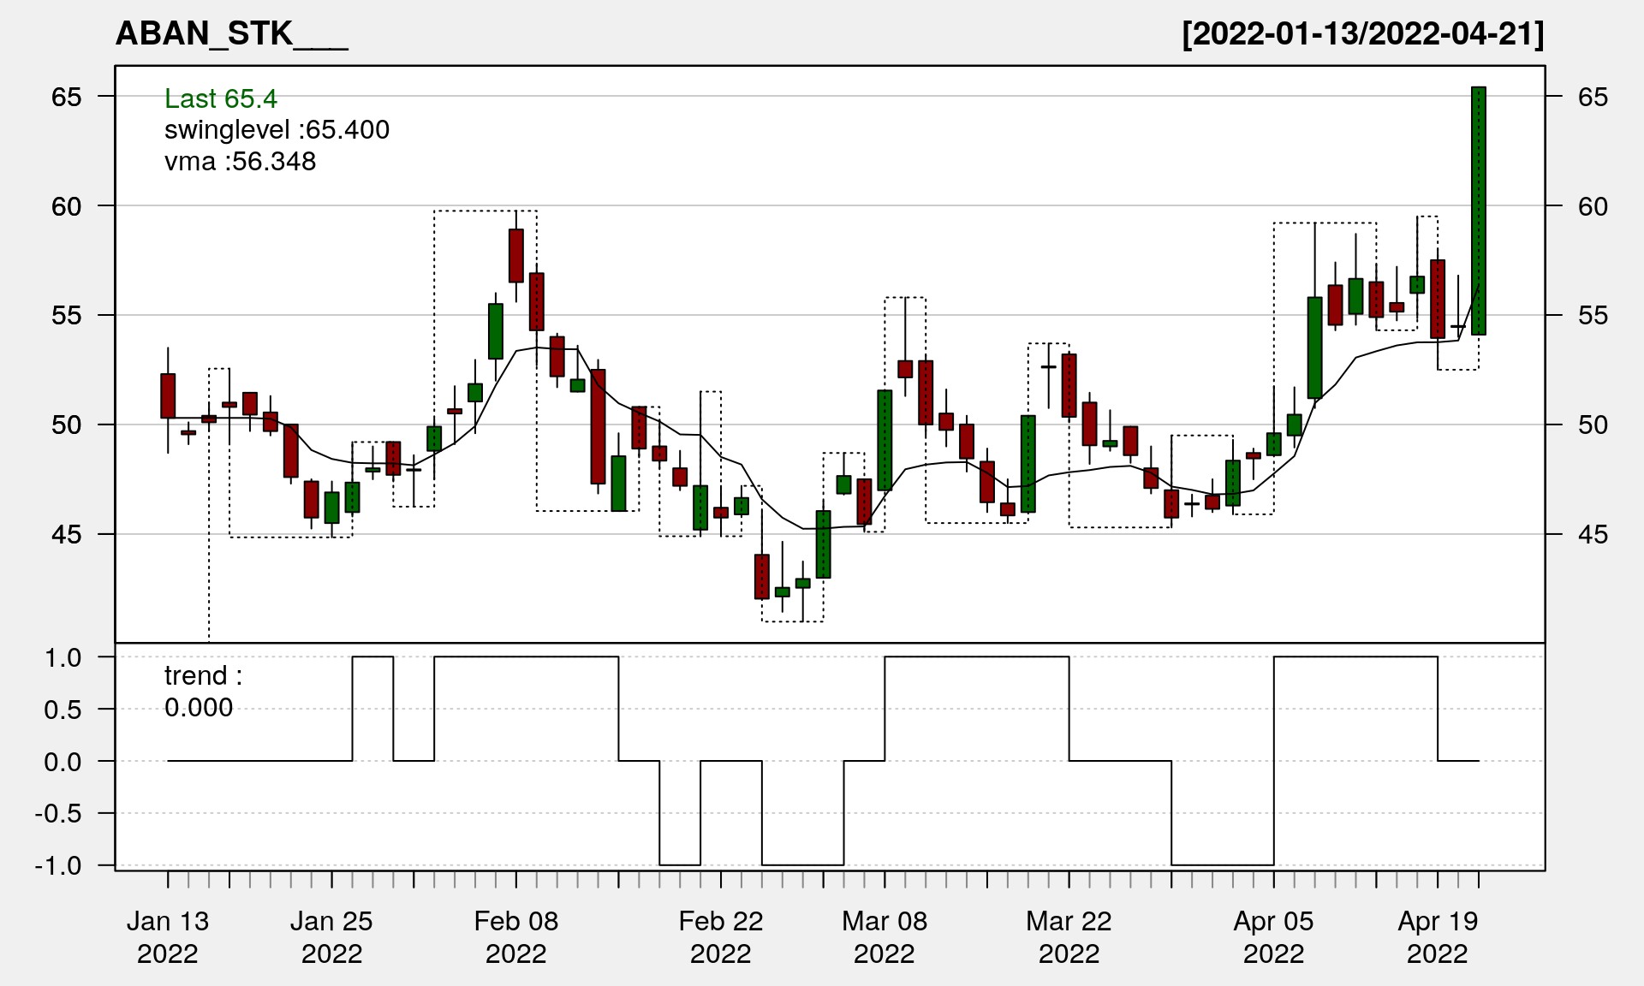
Task: Click the left axis 60 price label
Action: point(66,206)
